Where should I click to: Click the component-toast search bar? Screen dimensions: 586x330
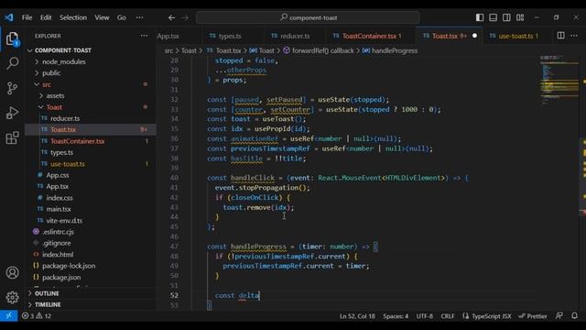click(x=308, y=17)
